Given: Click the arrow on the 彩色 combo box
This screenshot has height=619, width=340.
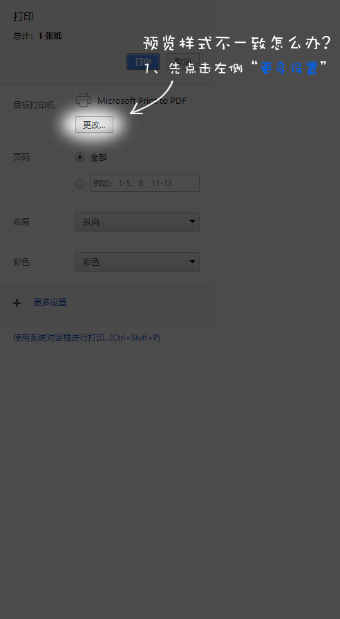Looking at the screenshot, I should (x=192, y=261).
